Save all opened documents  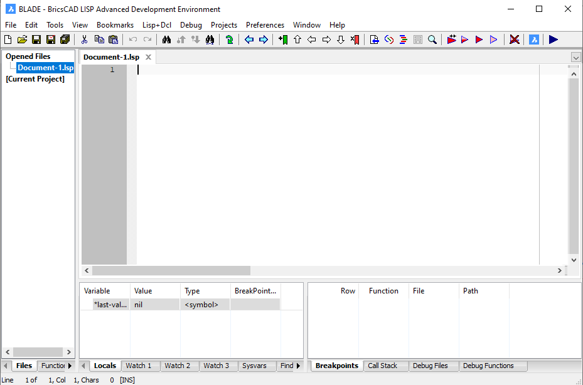(65, 40)
